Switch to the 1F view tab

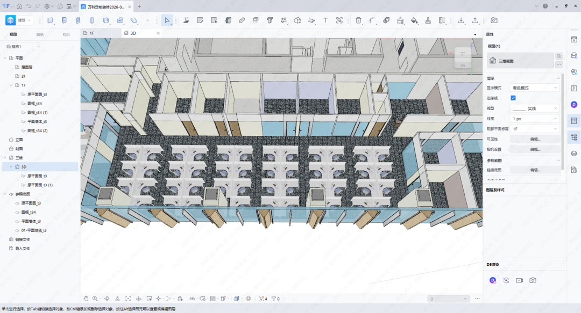point(92,33)
